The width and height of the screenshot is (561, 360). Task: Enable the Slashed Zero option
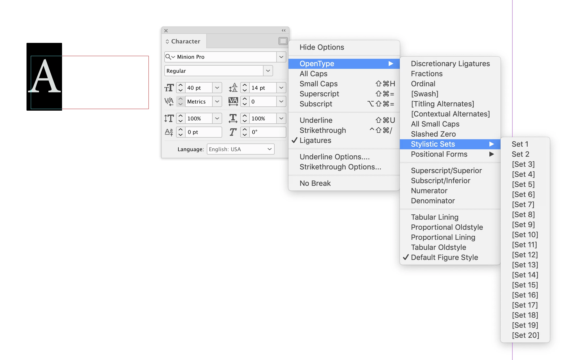tap(433, 134)
